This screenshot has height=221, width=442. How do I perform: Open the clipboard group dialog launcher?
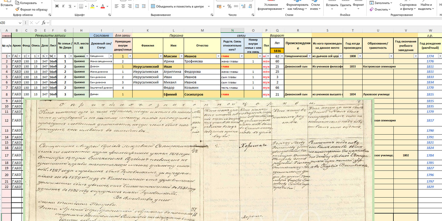(x=50, y=15)
